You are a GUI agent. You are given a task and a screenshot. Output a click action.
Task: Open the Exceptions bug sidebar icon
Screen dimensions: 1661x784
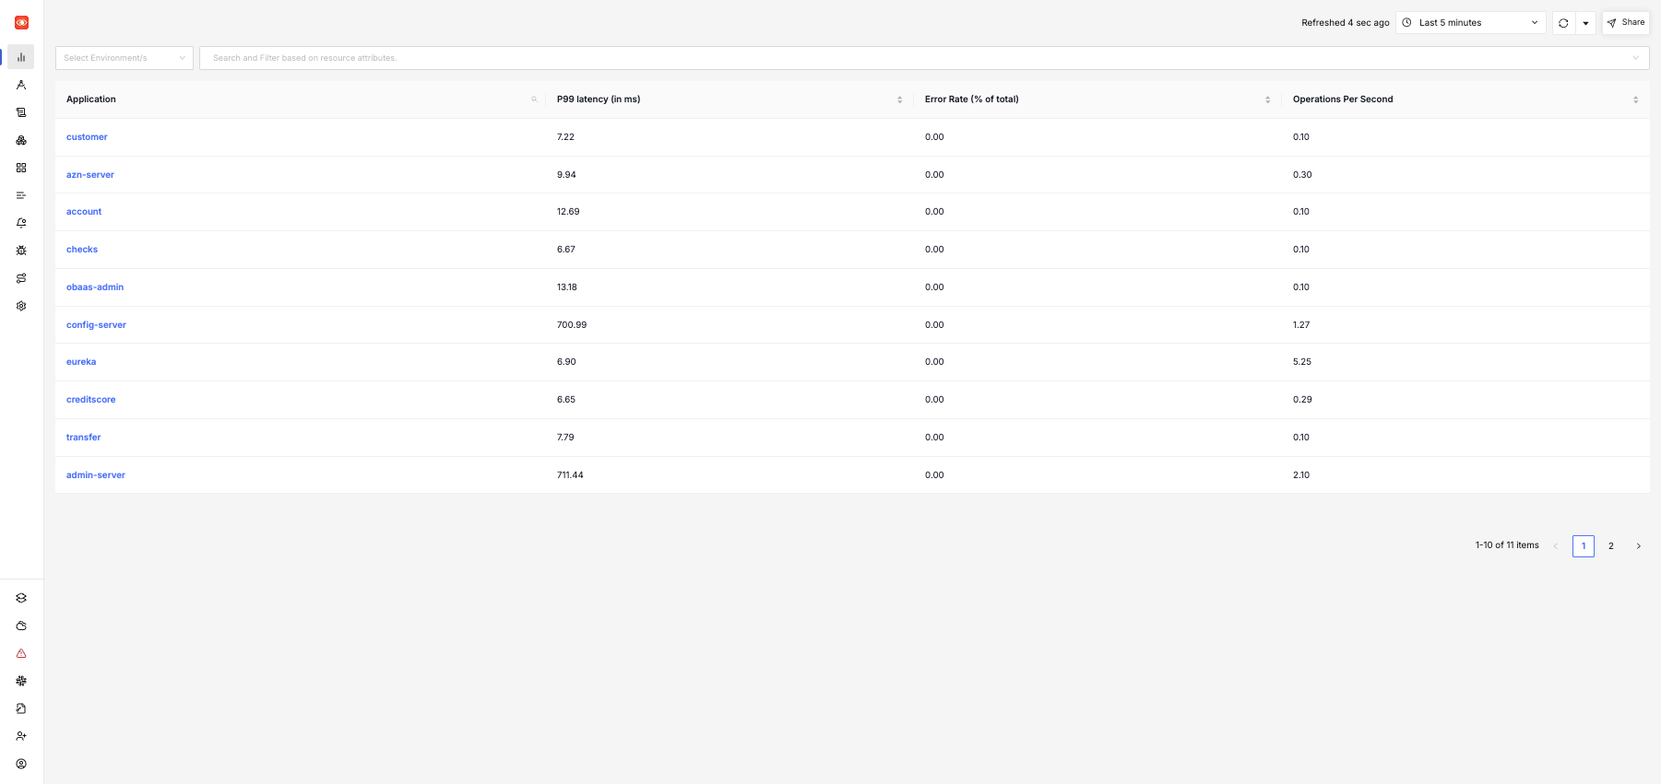21,251
